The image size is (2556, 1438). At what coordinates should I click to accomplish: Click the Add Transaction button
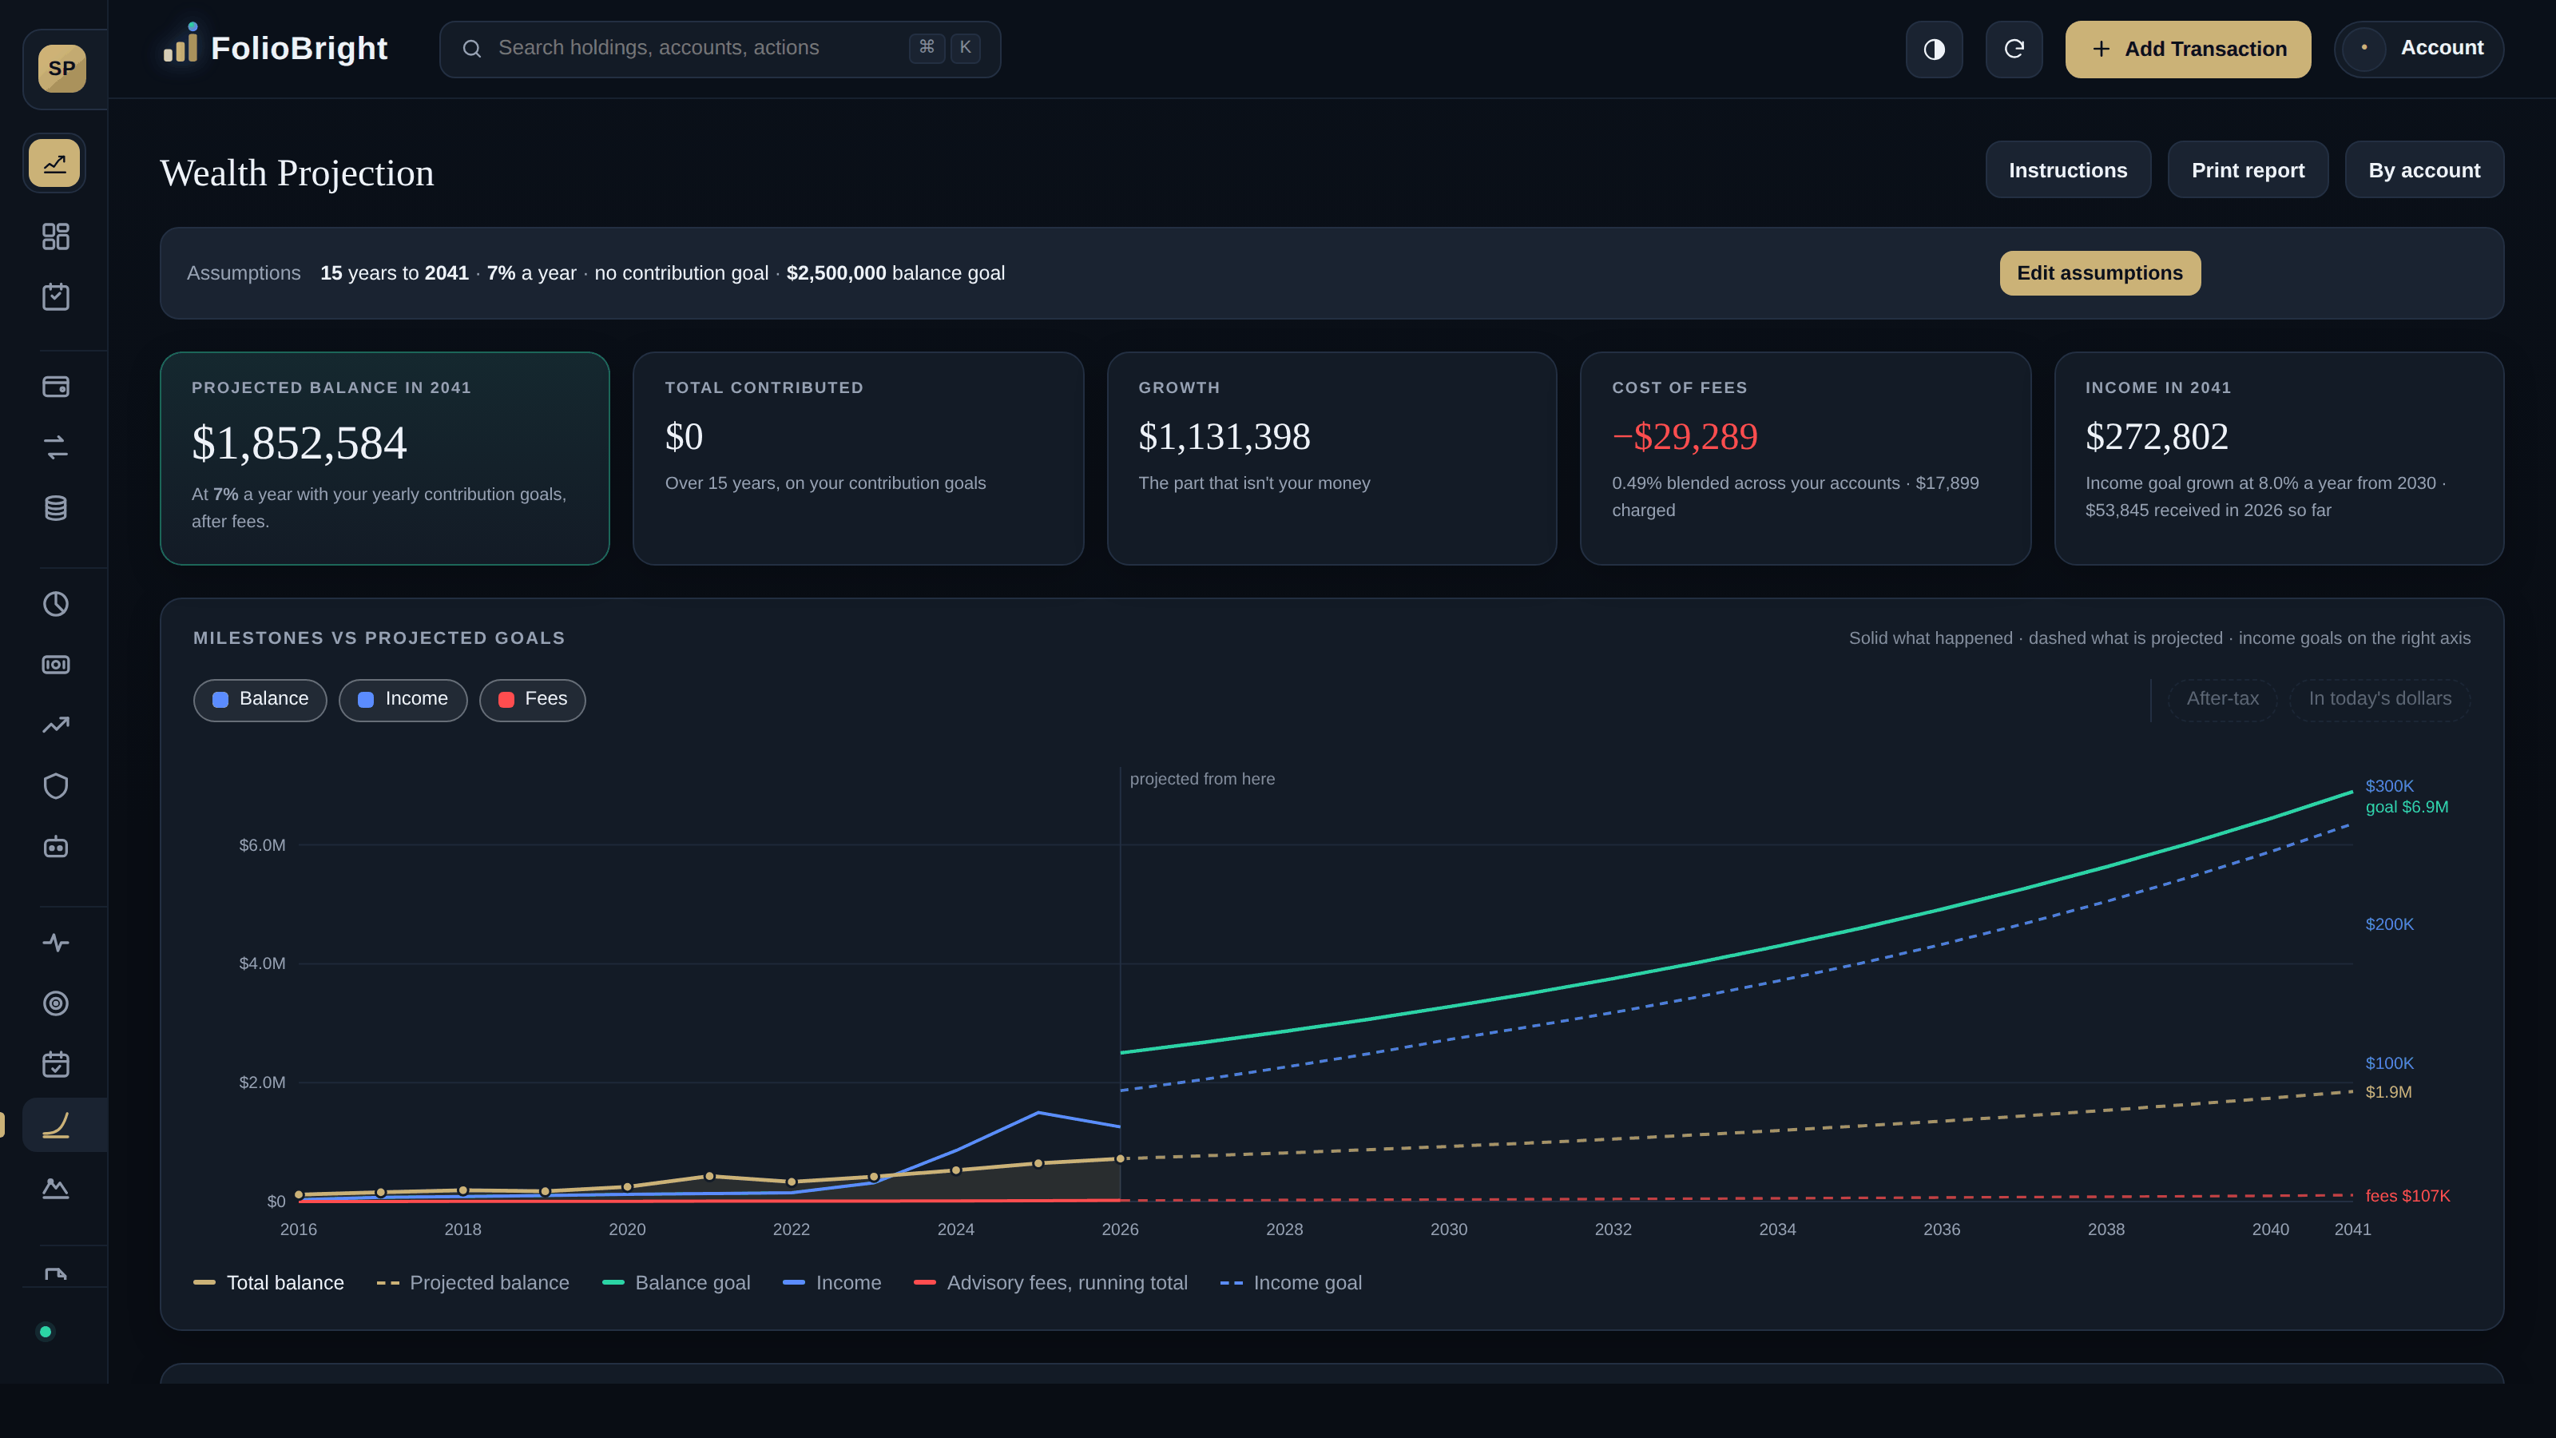coord(2188,49)
